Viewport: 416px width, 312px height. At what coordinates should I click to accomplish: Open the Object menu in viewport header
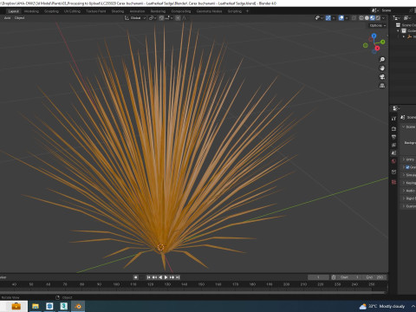click(x=19, y=18)
